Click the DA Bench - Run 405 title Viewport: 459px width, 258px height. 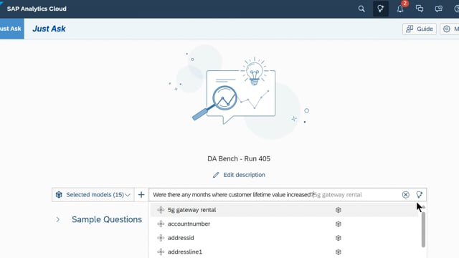239,159
